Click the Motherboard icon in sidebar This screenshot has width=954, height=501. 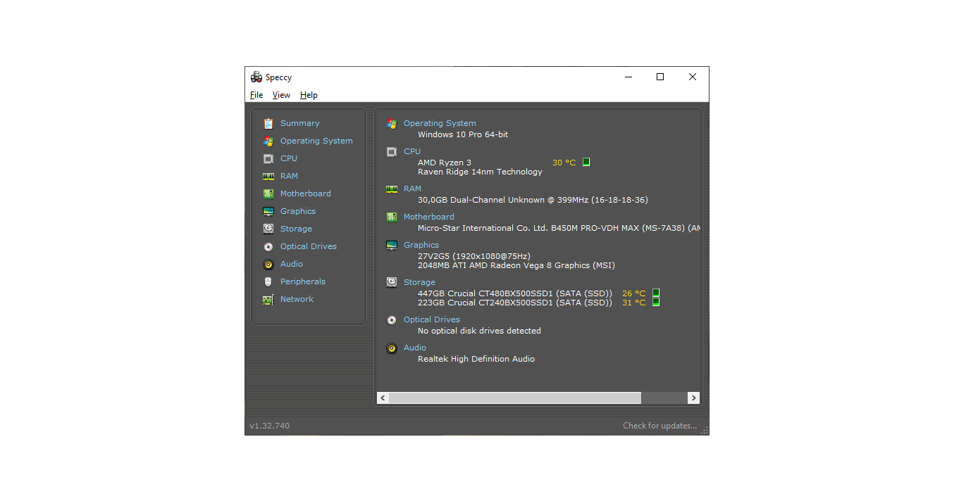point(268,194)
